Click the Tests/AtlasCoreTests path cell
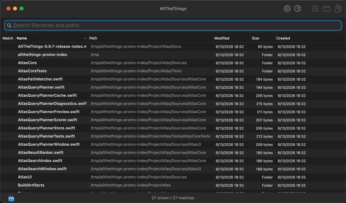 pos(150,136)
